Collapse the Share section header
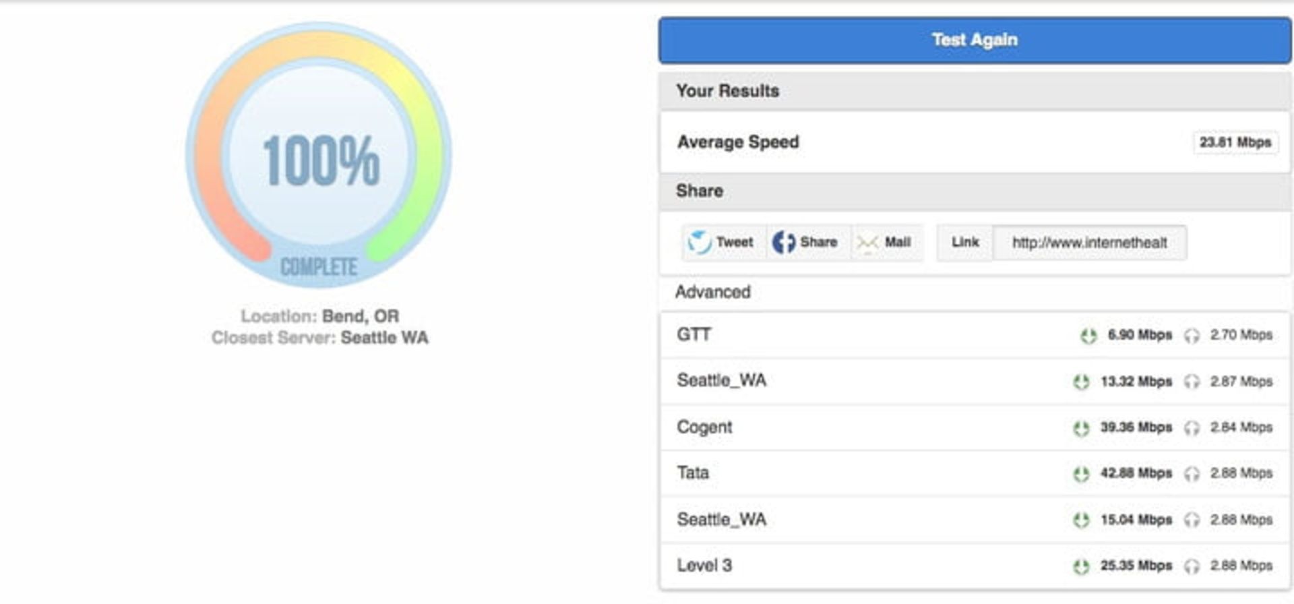The width and height of the screenshot is (1294, 604). (x=700, y=191)
